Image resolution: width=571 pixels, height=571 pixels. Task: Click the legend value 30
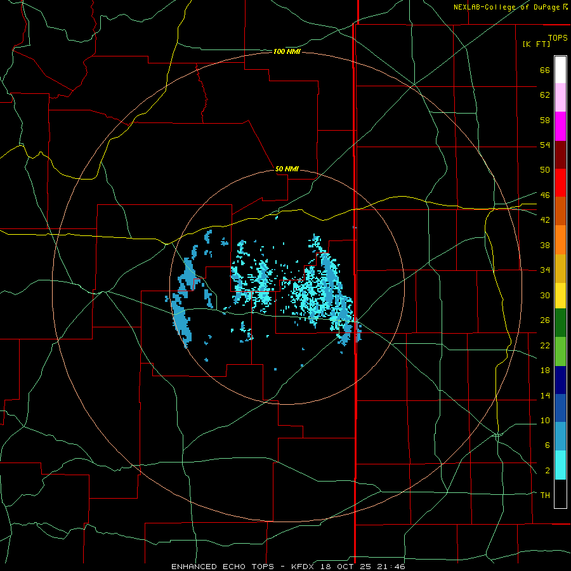coord(545,295)
